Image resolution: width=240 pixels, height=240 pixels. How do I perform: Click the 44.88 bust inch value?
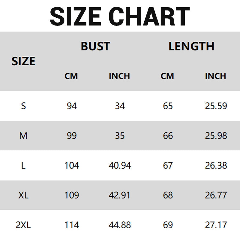[x=120, y=225]
